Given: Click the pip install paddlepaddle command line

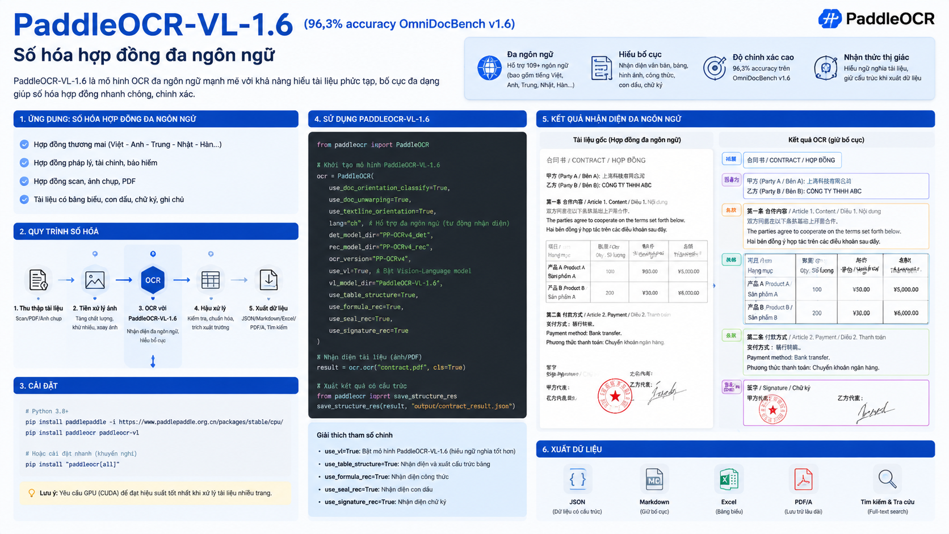Looking at the screenshot, I should 154,422.
